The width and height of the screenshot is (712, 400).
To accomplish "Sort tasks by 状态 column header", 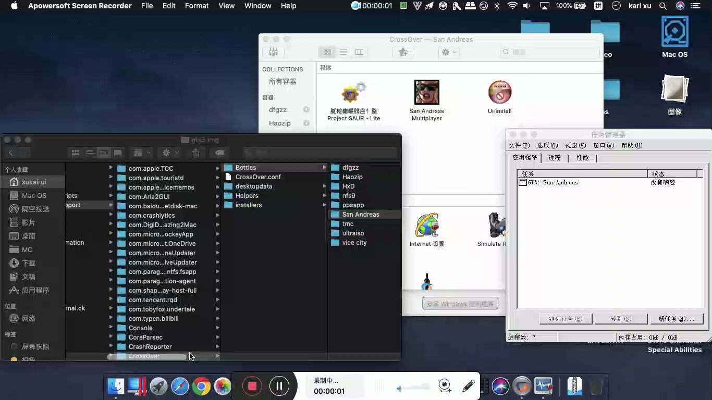I will pos(672,174).
